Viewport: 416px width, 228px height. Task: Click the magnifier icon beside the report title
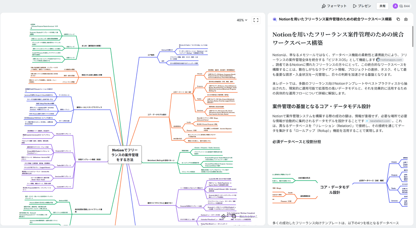pos(275,19)
